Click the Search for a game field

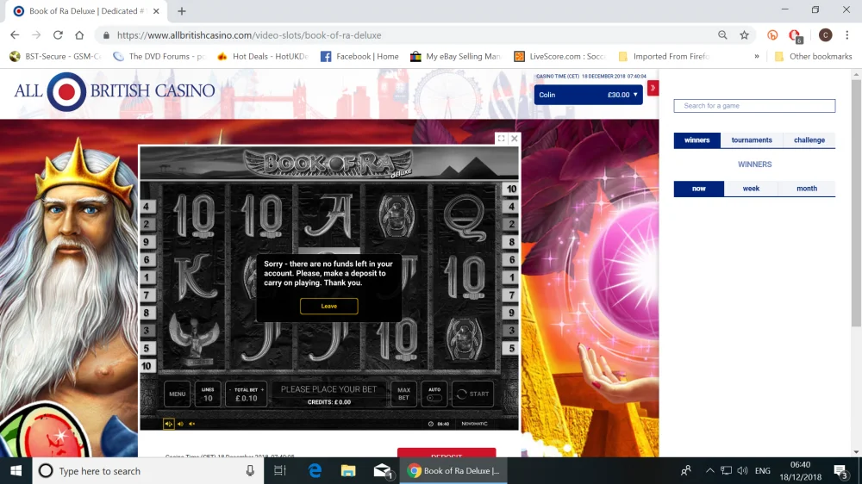(754, 105)
